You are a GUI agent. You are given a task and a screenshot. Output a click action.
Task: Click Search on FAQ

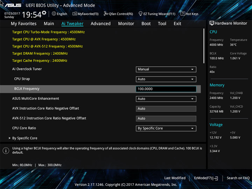238,178
